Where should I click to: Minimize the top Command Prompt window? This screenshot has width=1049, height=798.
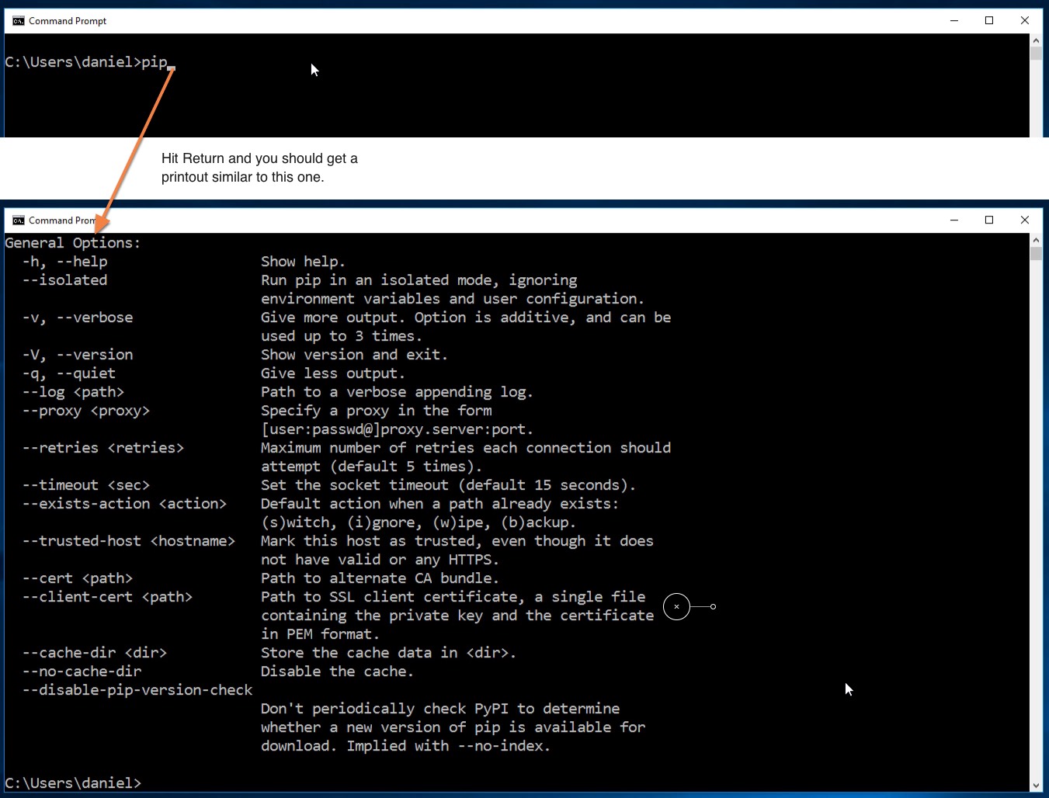[x=953, y=20]
